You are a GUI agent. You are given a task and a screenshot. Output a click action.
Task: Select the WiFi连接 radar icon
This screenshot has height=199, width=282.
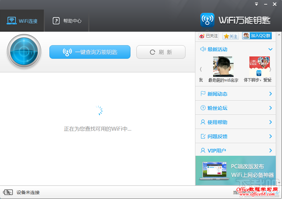[24, 51]
